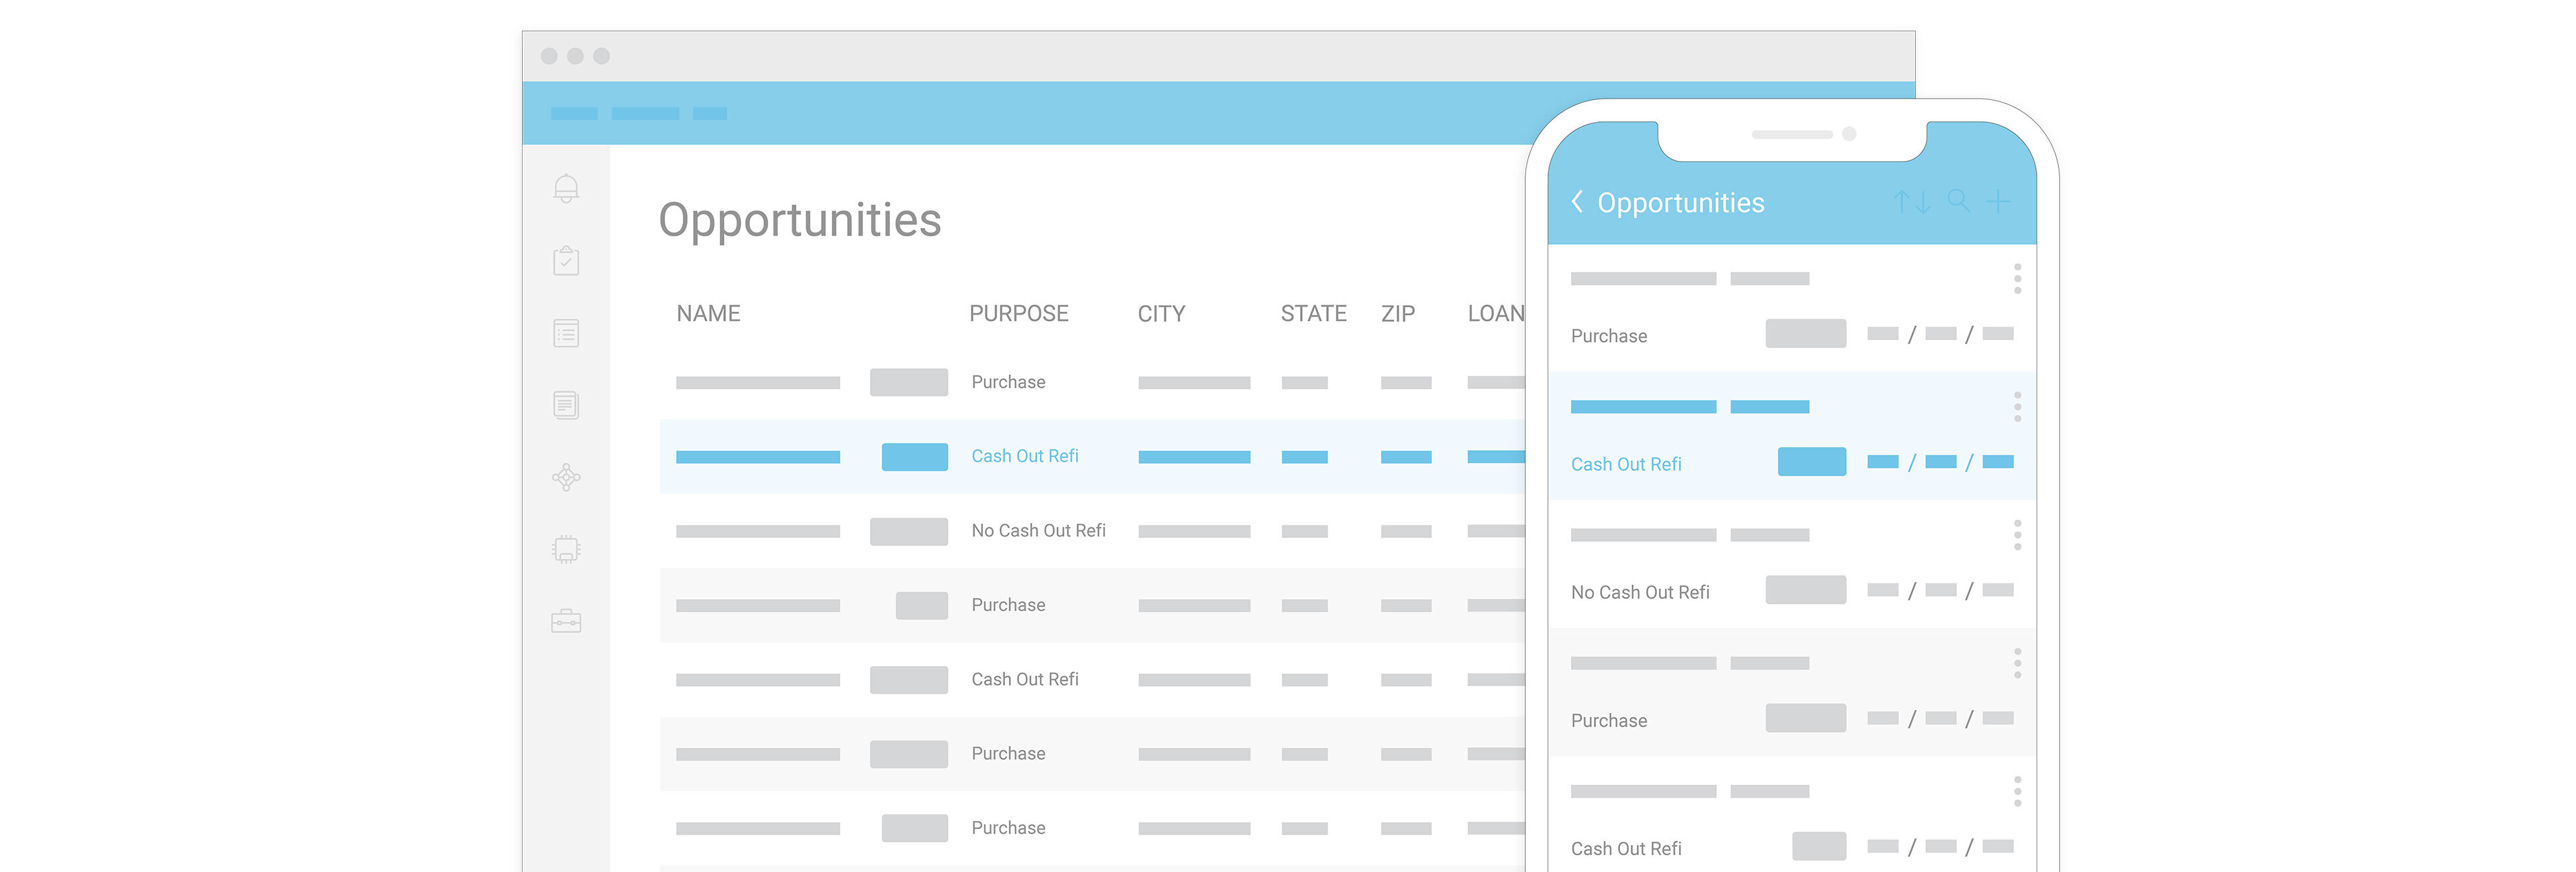Select the highlighted Cash Out Refi table row
This screenshot has width=2576, height=872.
click(x=1093, y=457)
